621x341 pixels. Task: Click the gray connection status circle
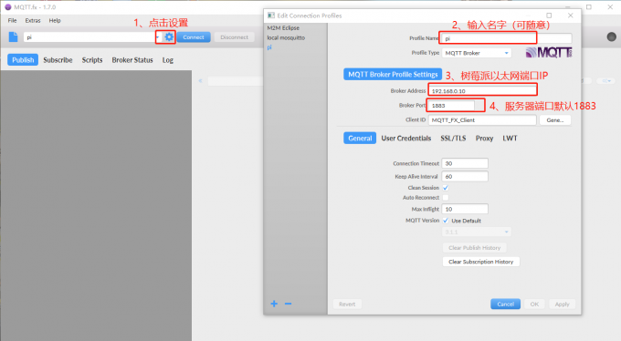[x=612, y=36]
